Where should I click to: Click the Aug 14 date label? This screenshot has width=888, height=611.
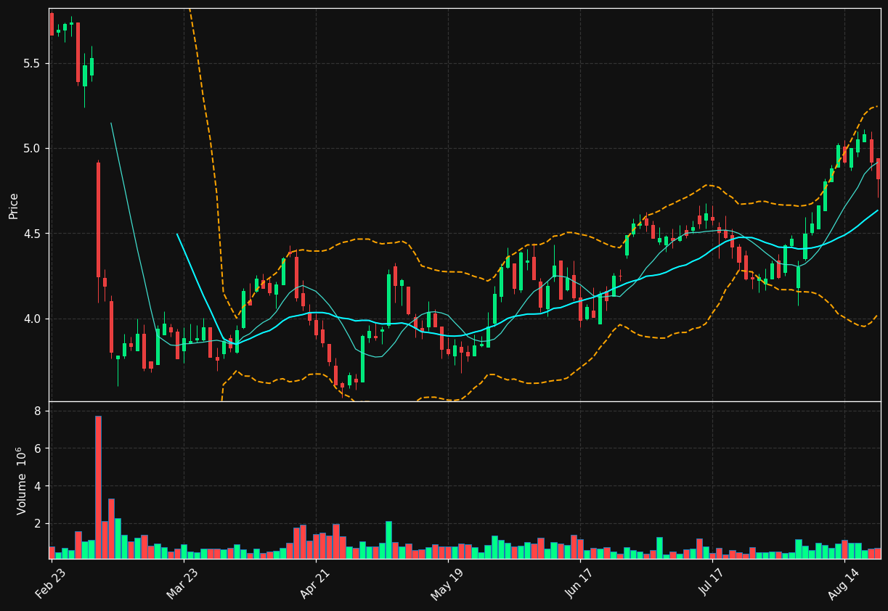pos(844,583)
